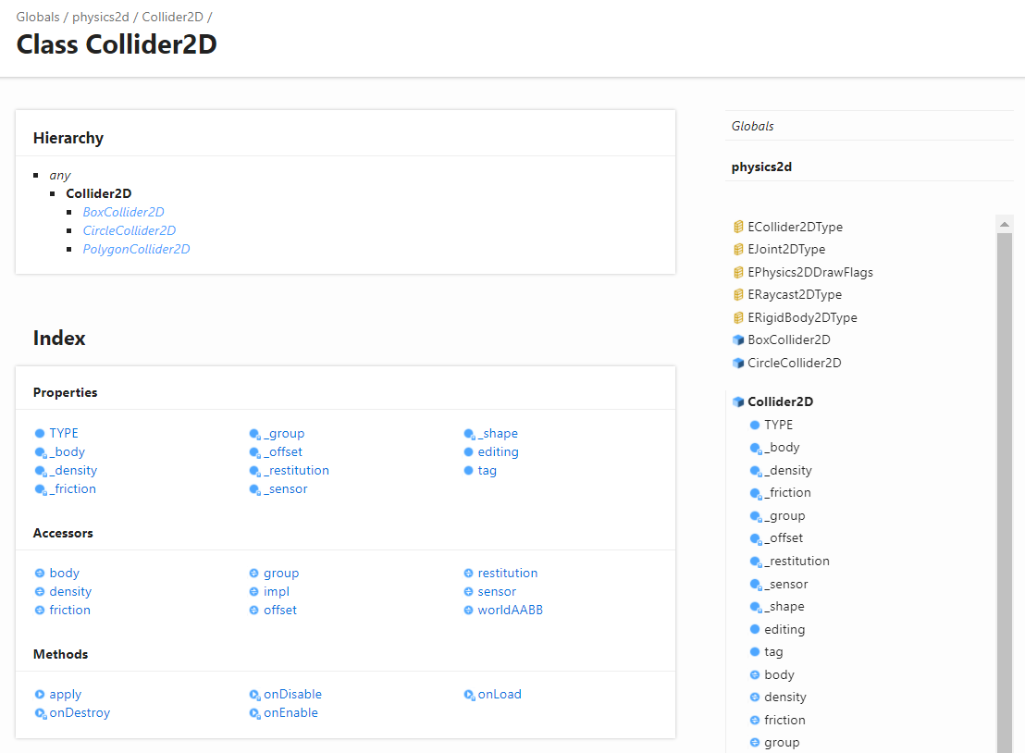Open BoxCollider2D in the Hierarchy list
Image resolution: width=1025 pixels, height=753 pixels.
(124, 212)
